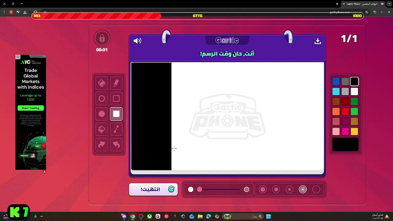Pick the yellow color swatch

pos(354,131)
